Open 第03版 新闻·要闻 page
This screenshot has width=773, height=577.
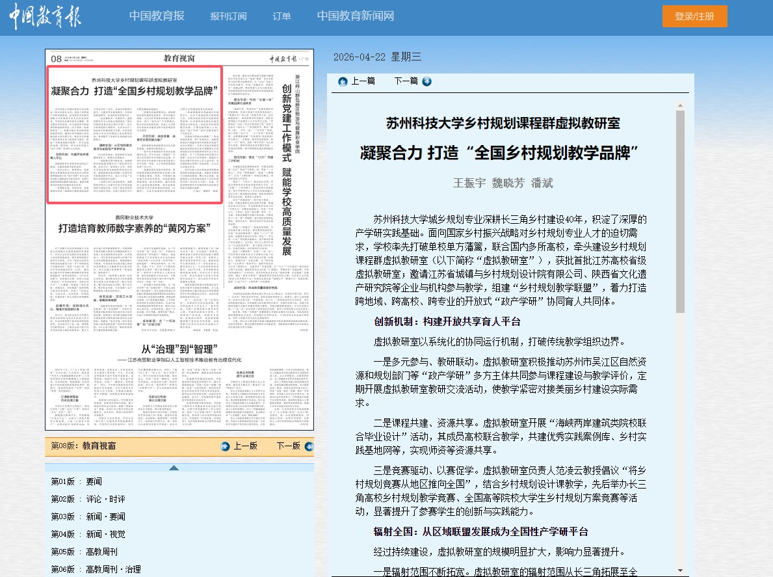(x=88, y=517)
